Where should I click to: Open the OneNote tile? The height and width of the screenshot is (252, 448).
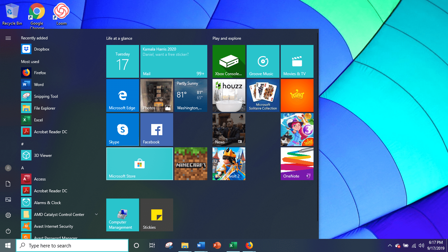[x=297, y=164]
